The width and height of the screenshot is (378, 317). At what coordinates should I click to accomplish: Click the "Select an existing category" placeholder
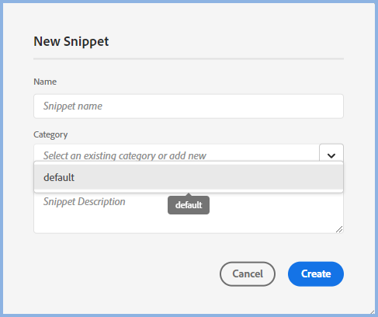pyautogui.click(x=125, y=156)
